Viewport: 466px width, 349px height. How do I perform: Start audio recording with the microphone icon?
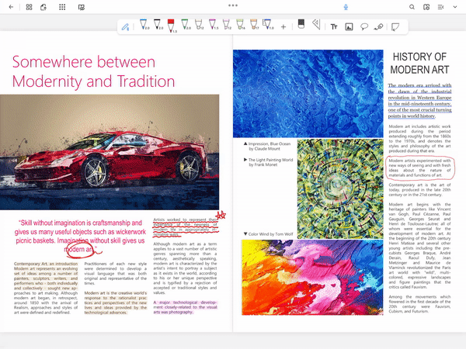pyautogui.click(x=346, y=7)
